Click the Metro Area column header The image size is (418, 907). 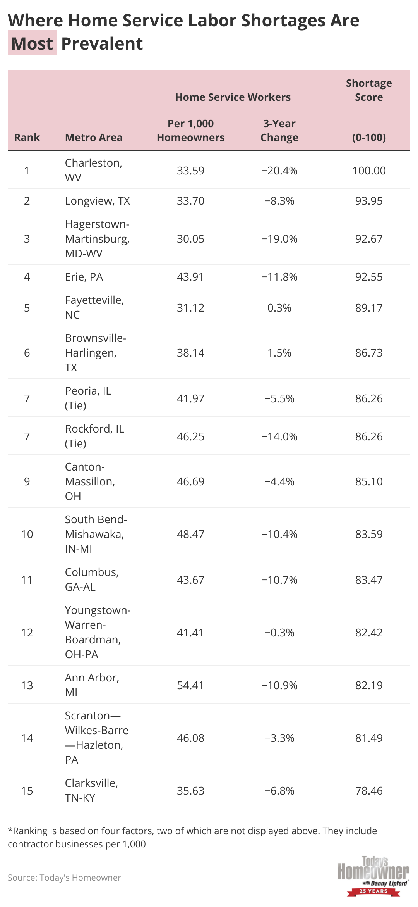pos(94,138)
